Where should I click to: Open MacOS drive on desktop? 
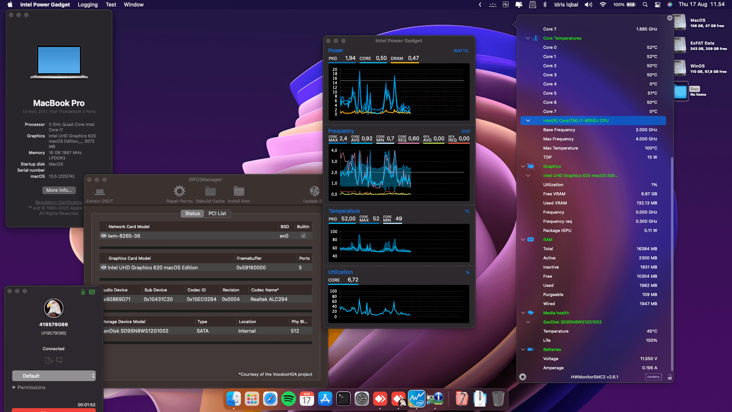tap(680, 22)
